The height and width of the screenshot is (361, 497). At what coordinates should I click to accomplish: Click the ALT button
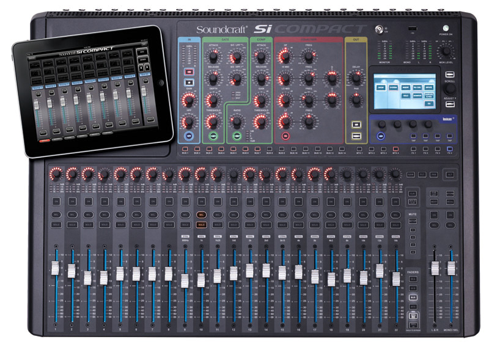(x=449, y=175)
